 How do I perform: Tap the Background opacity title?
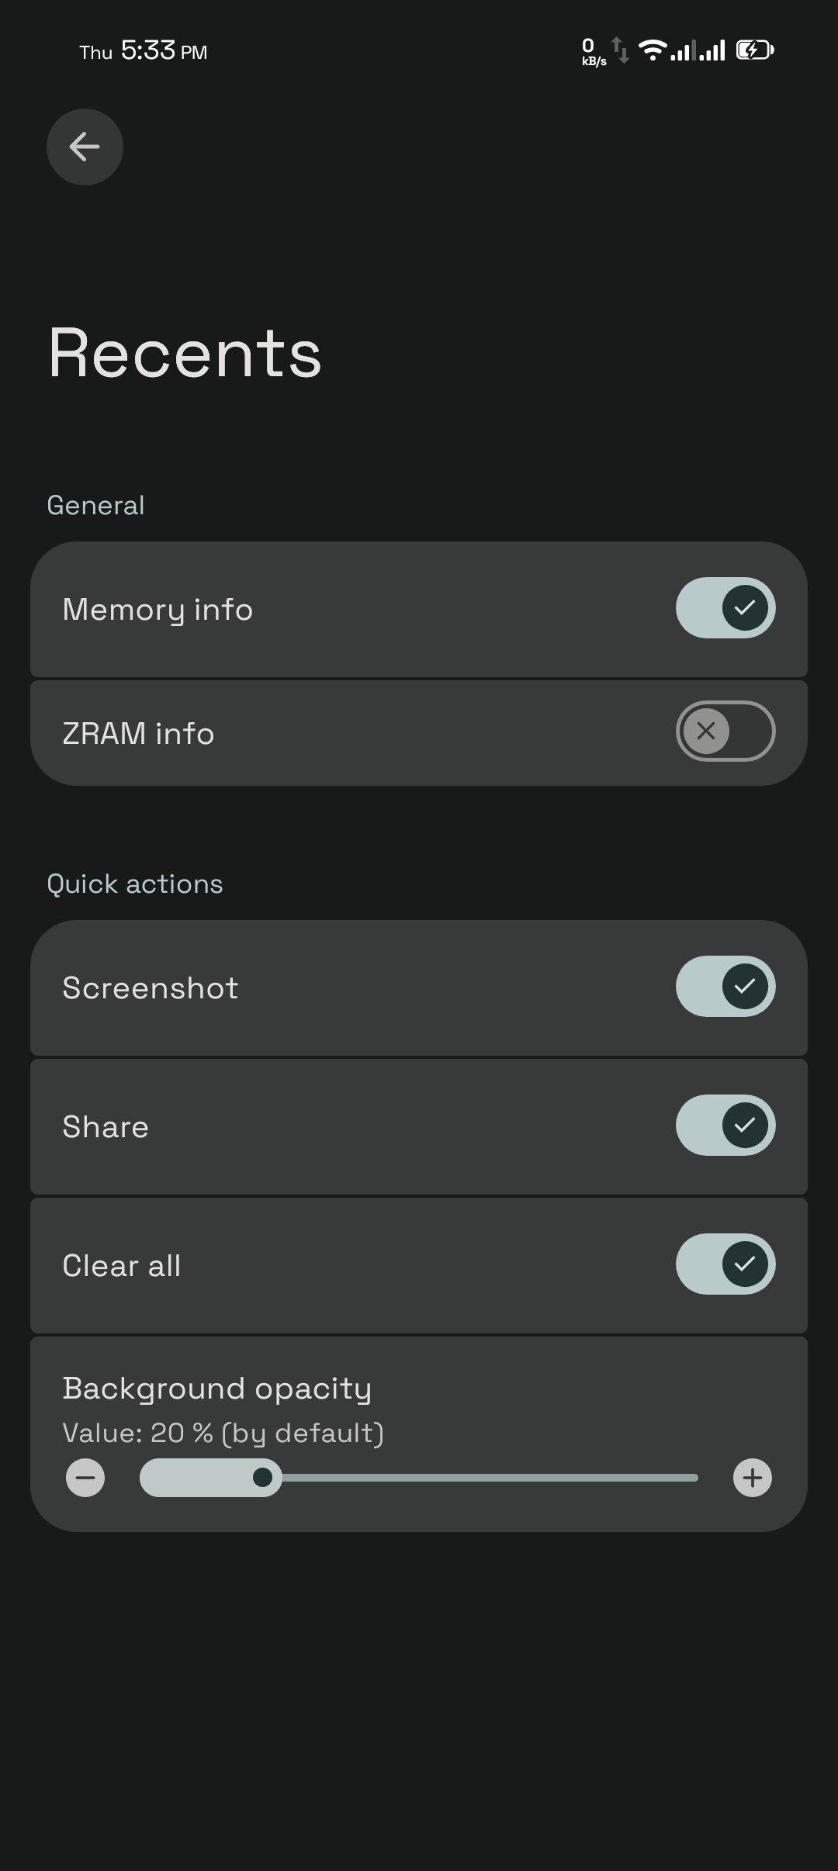pos(216,1389)
